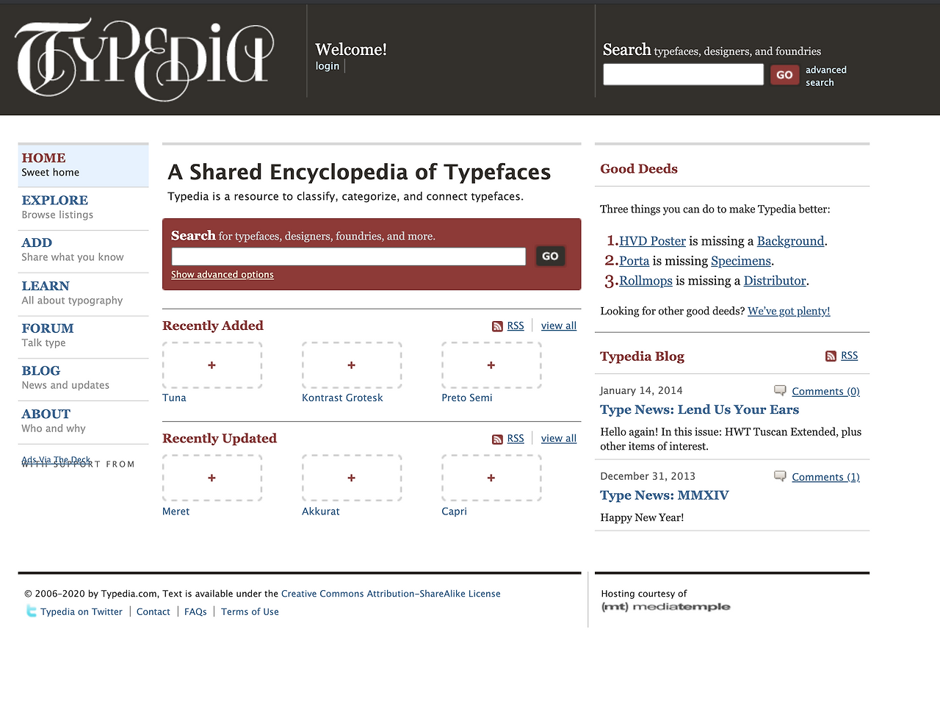Screen dimensions: 940x715
Task: Expand Show advanced options in search box
Action: pyautogui.click(x=223, y=274)
